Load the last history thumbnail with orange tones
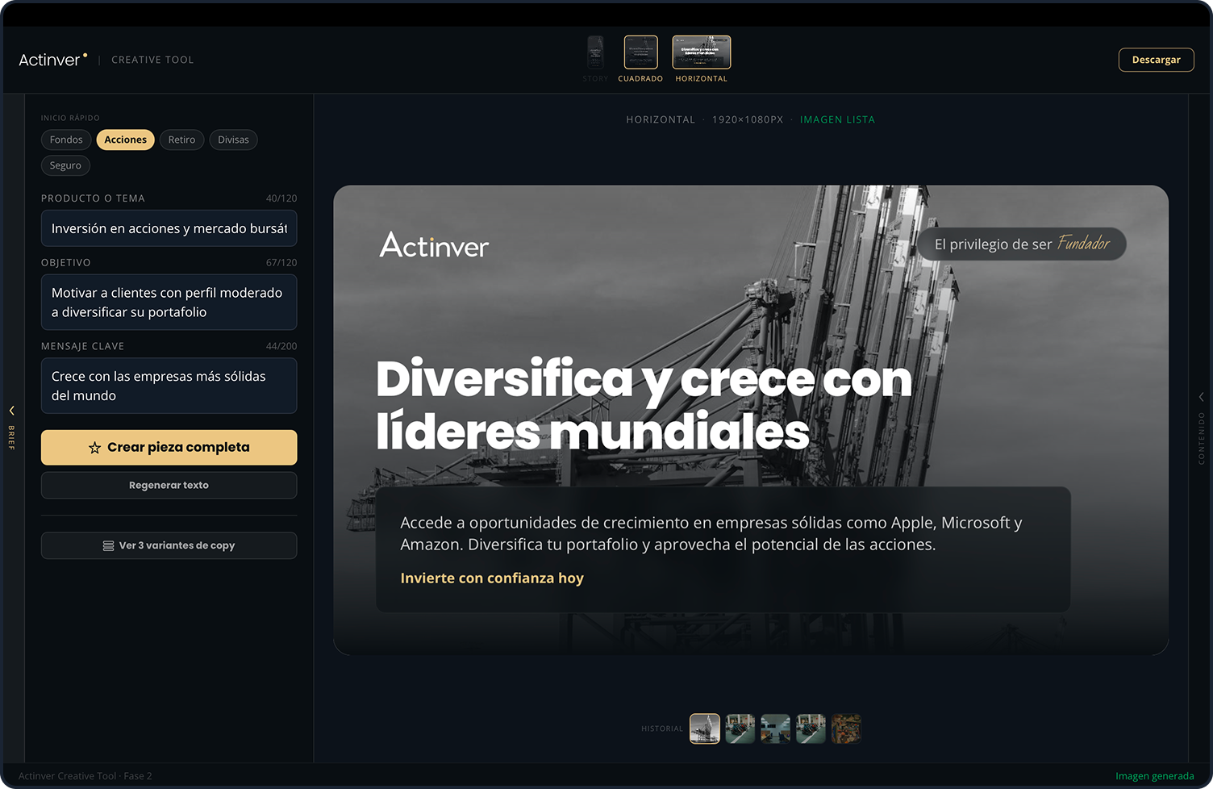This screenshot has height=789, width=1213. (846, 728)
